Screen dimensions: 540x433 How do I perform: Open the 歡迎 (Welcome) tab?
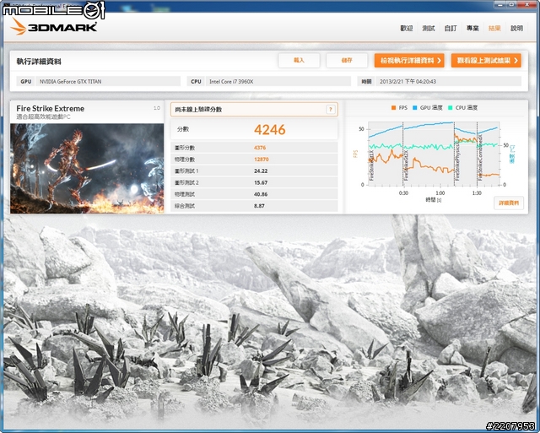407,28
